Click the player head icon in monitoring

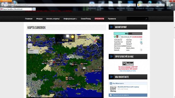(x=117, y=36)
